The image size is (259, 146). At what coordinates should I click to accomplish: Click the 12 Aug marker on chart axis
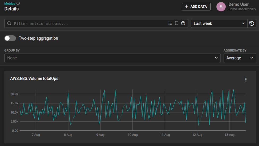coord(197,135)
